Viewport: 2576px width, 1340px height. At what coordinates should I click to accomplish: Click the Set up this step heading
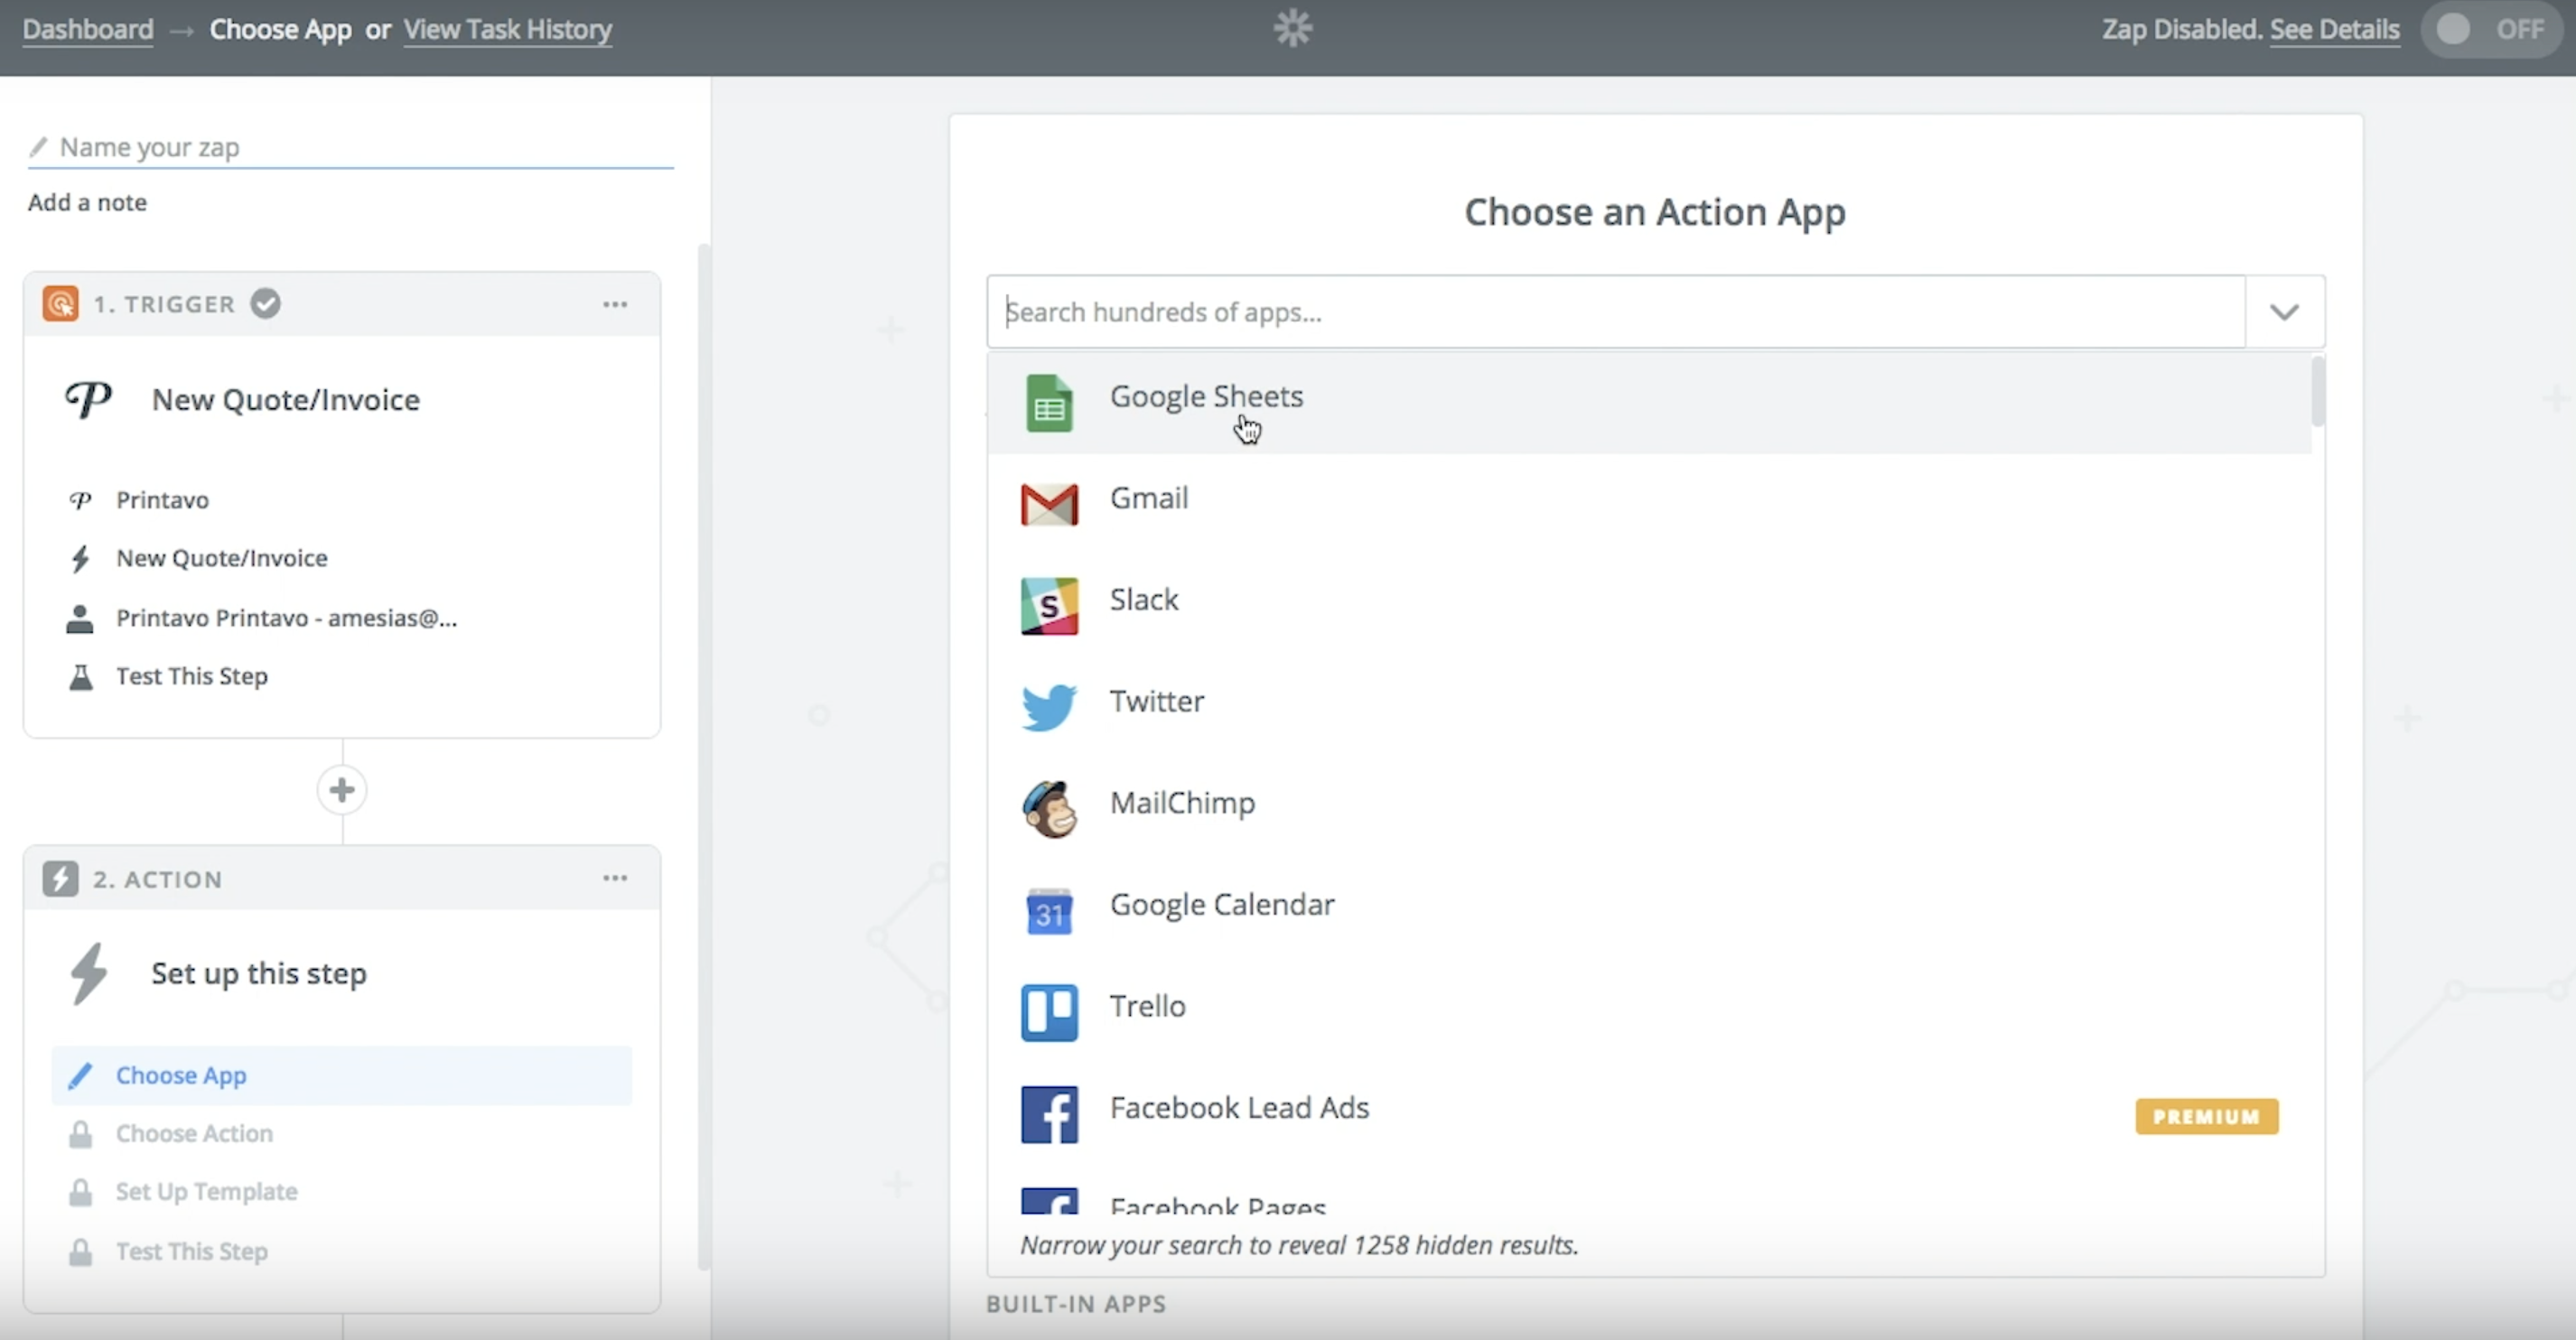pos(258,973)
